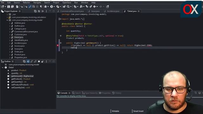Open Project Explorer View Menu dots
This screenshot has height=114, width=203.
[46, 11]
